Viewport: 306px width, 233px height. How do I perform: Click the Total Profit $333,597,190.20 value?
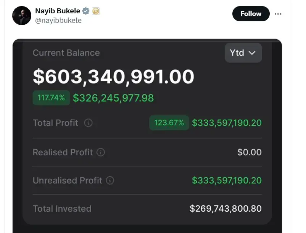tap(227, 123)
